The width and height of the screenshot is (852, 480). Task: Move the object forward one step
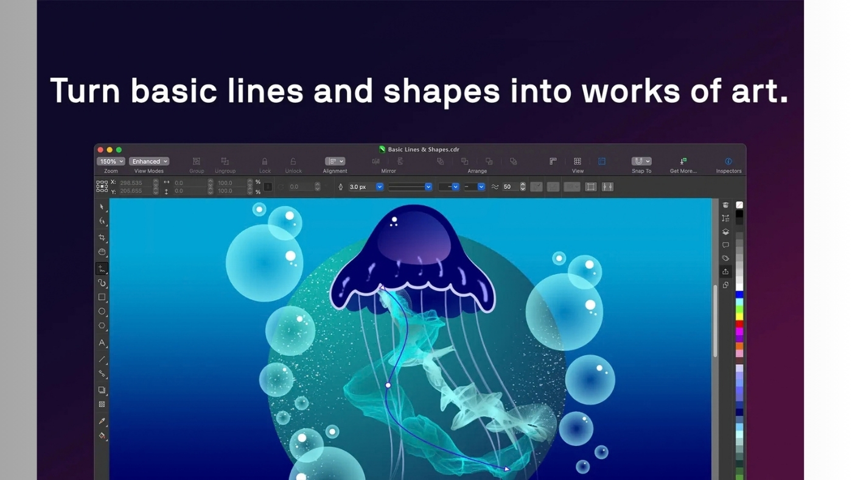(464, 161)
